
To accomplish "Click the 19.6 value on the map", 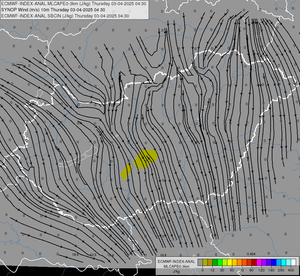I will [75, 255].
